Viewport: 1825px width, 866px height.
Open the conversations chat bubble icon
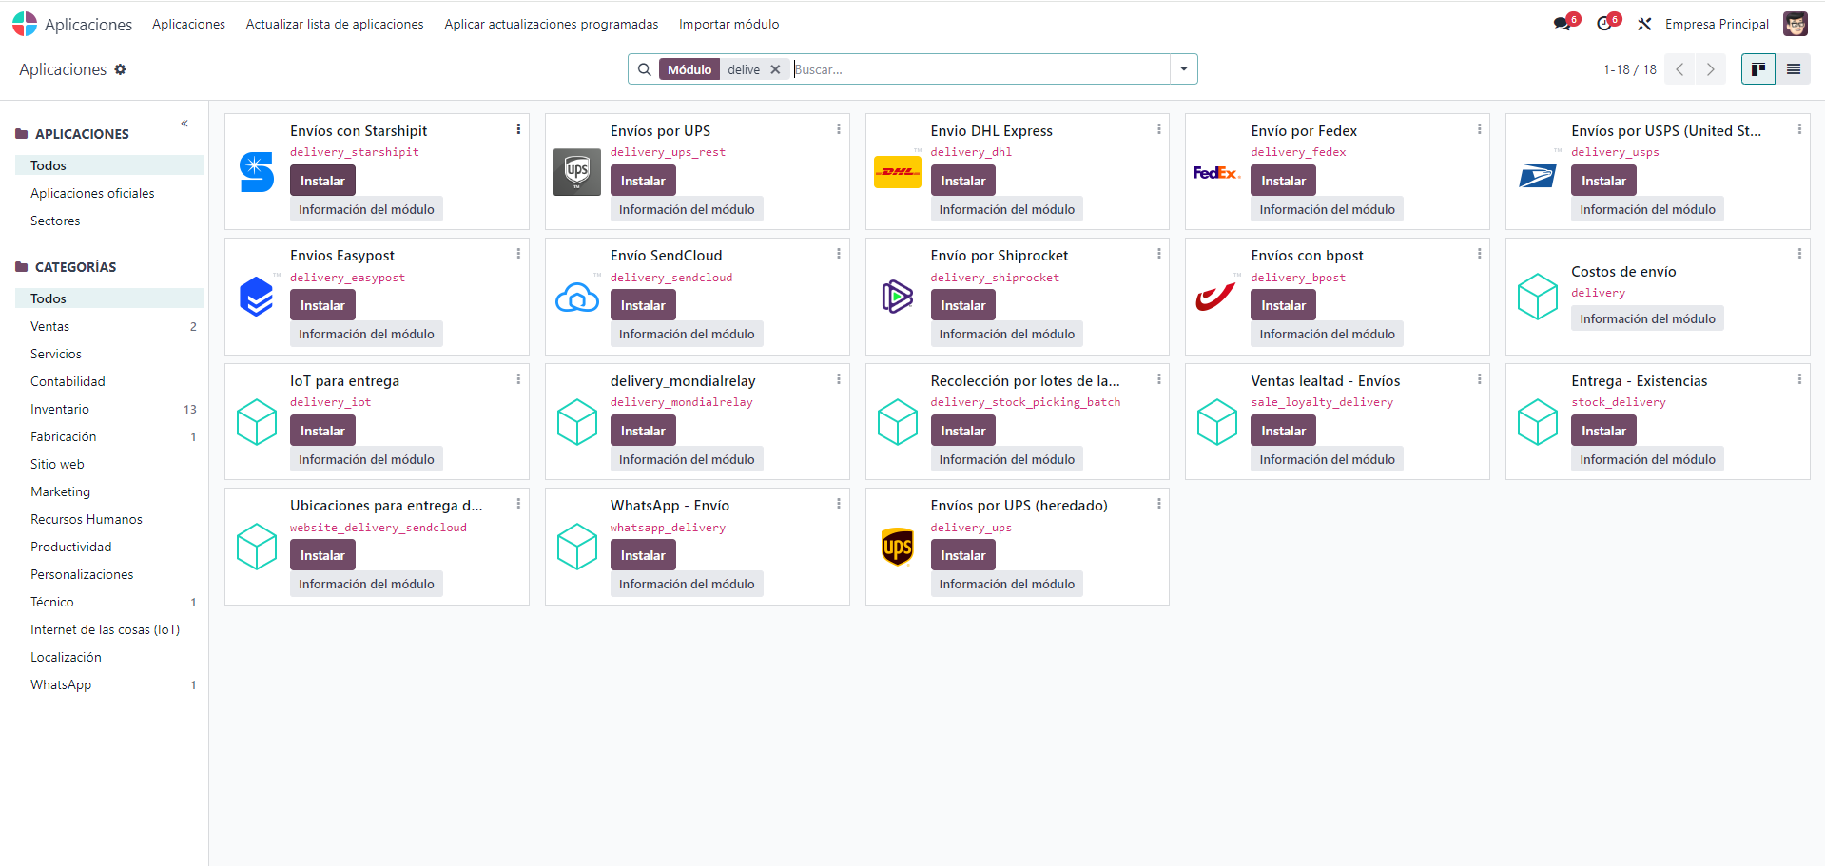(x=1562, y=24)
